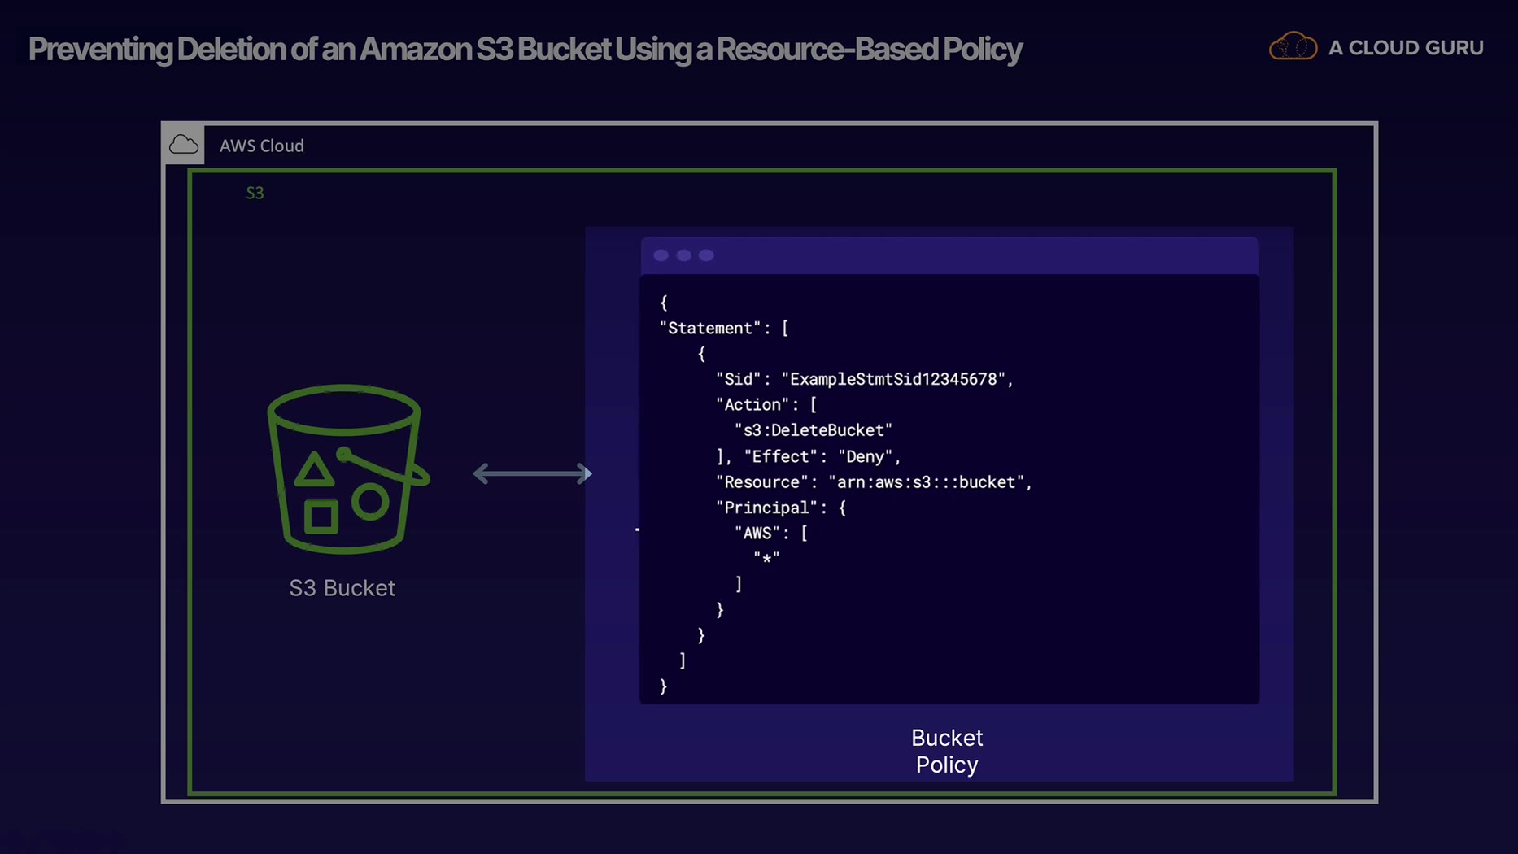Select the green S3 bucket icon
1518x854 pixels.
point(348,469)
